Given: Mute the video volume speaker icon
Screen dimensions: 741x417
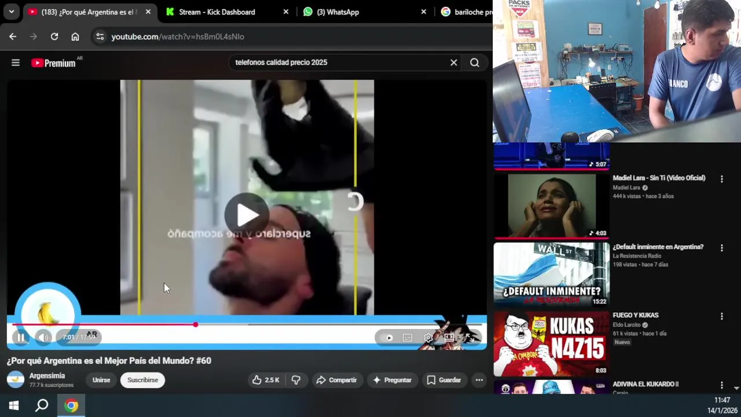Looking at the screenshot, I should pyautogui.click(x=43, y=337).
